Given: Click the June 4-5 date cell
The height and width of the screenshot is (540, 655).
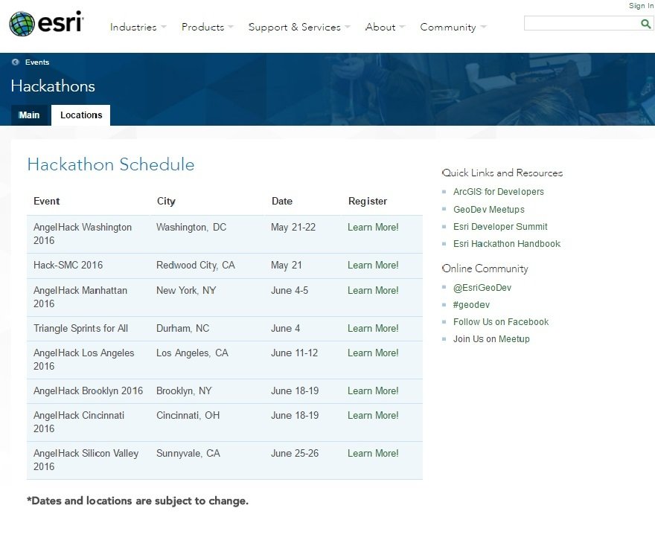Looking at the screenshot, I should pyautogui.click(x=290, y=290).
